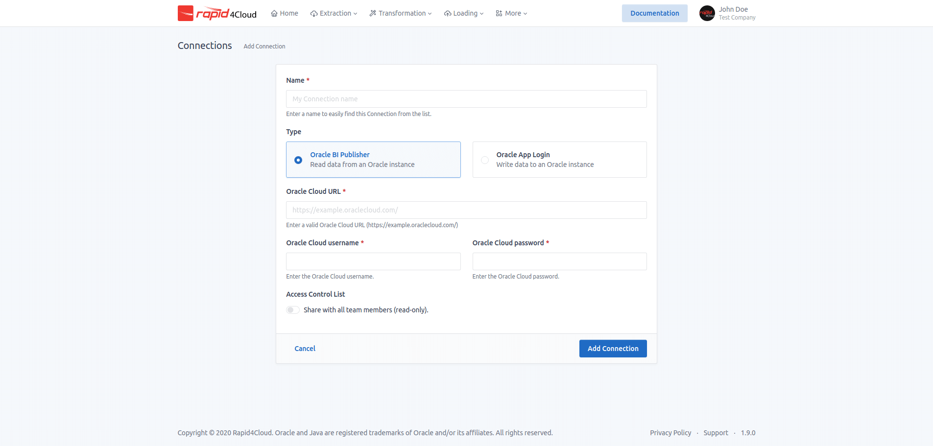
Task: Click the Add Connection breadcrumb text
Action: (x=264, y=47)
